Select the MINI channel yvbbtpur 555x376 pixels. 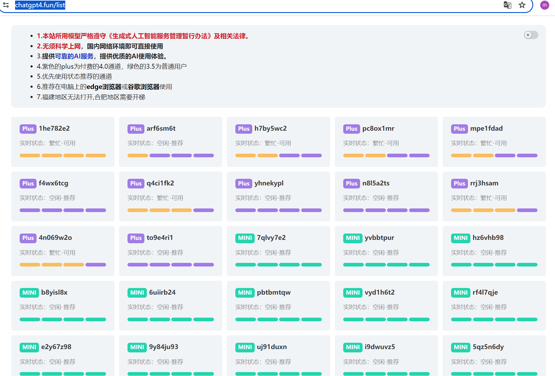click(386, 251)
